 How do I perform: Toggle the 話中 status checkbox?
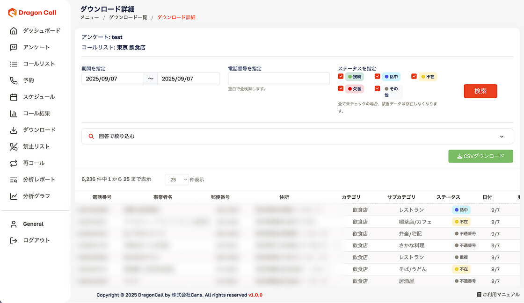point(377,76)
